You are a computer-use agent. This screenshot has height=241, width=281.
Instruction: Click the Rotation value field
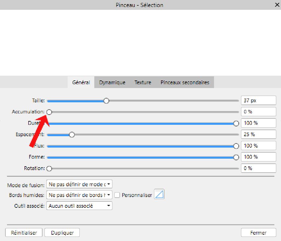click(x=258, y=168)
